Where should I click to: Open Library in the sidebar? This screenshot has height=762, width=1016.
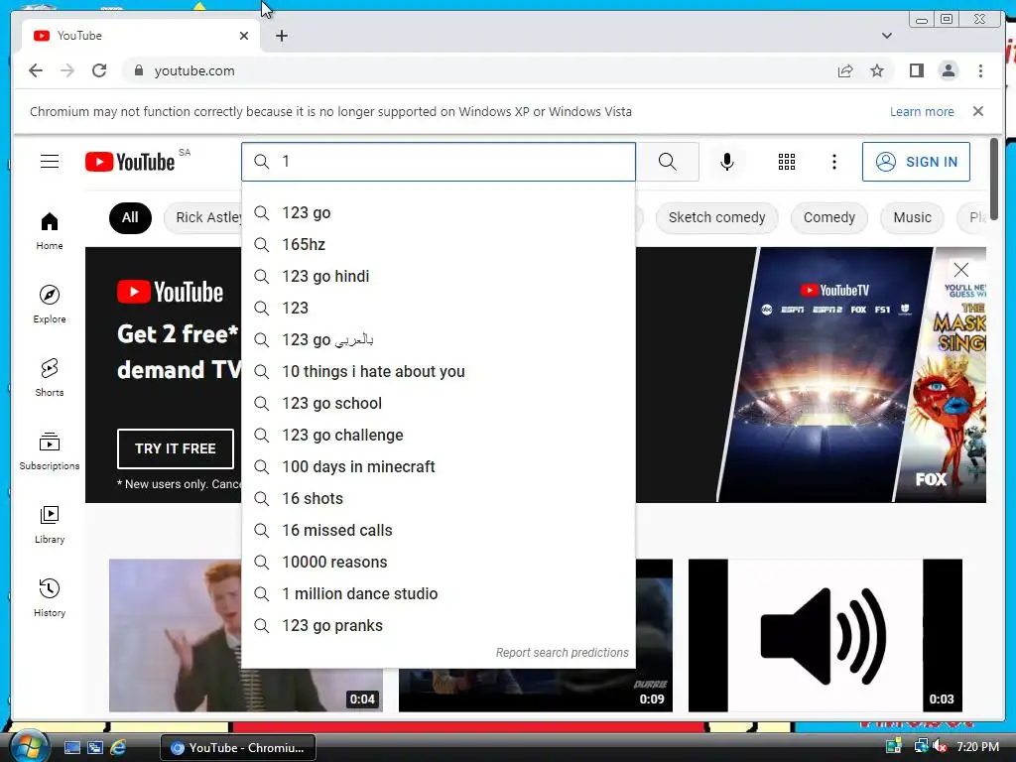pos(50,525)
